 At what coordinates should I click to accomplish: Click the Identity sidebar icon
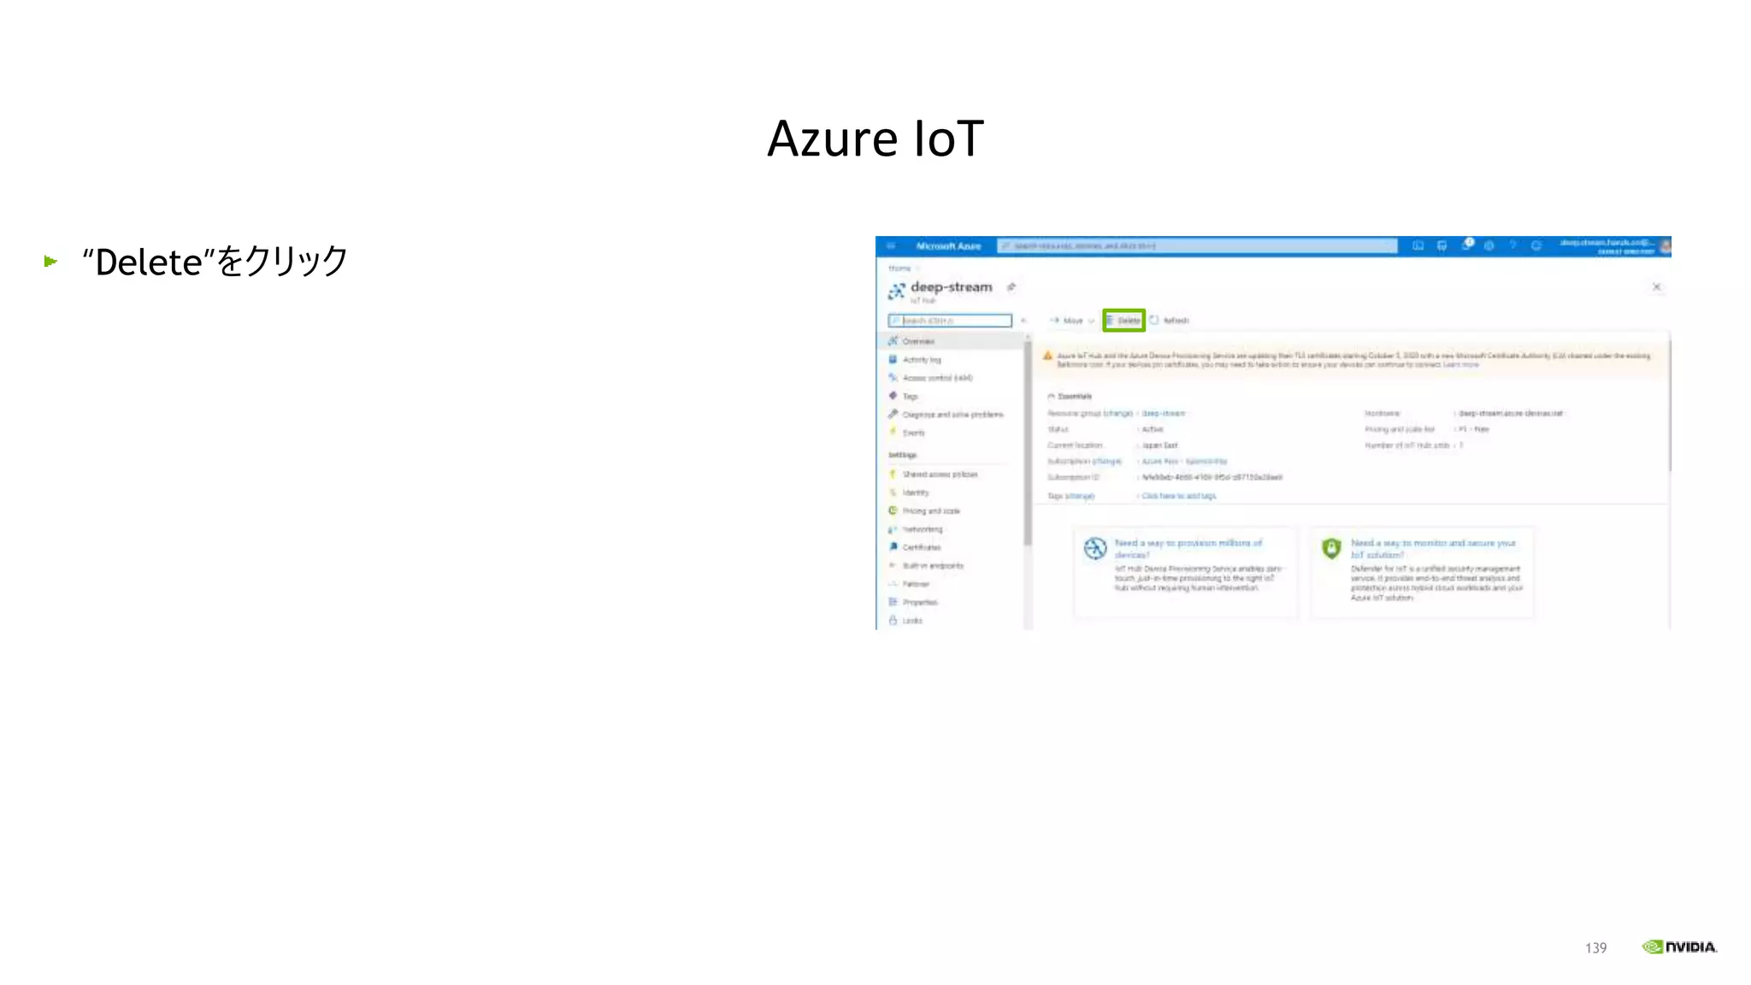893,492
